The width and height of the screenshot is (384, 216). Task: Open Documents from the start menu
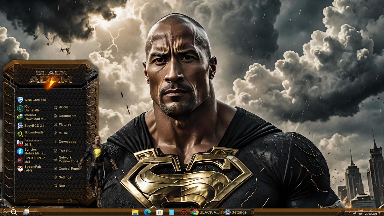(65, 116)
